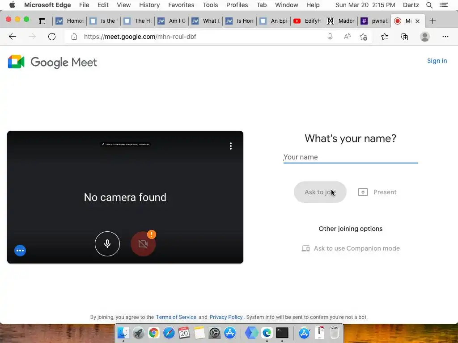Go back with the browser back arrow
The width and height of the screenshot is (458, 343).
pos(13,37)
